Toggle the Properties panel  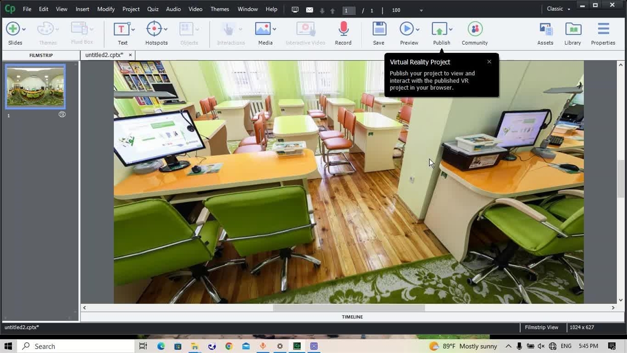(x=603, y=29)
